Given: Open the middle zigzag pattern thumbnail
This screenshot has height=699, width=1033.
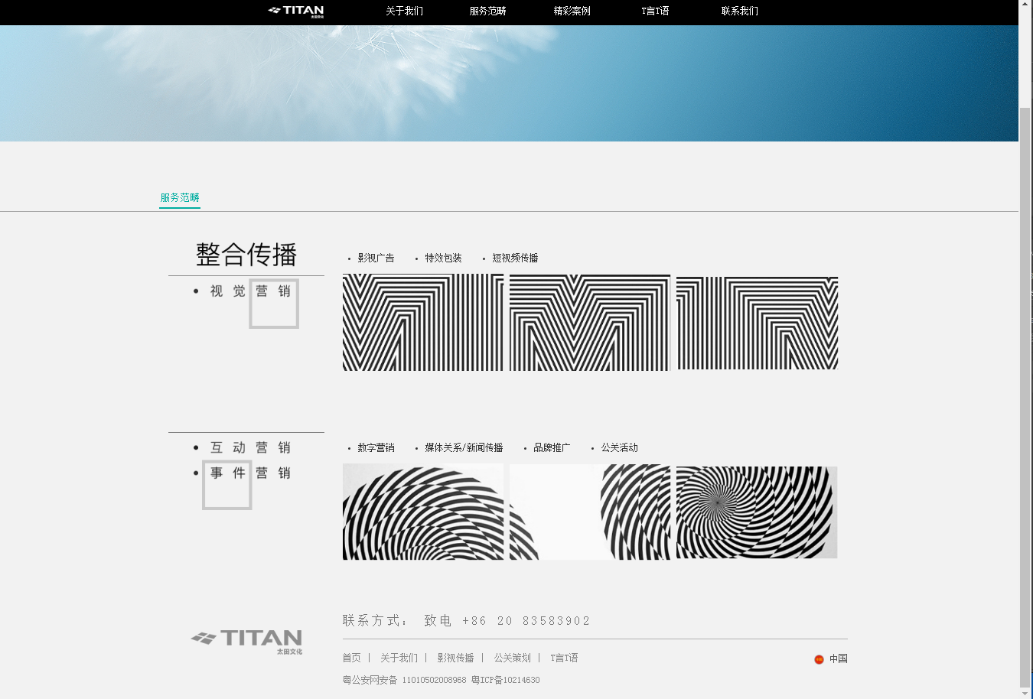Looking at the screenshot, I should [589, 323].
